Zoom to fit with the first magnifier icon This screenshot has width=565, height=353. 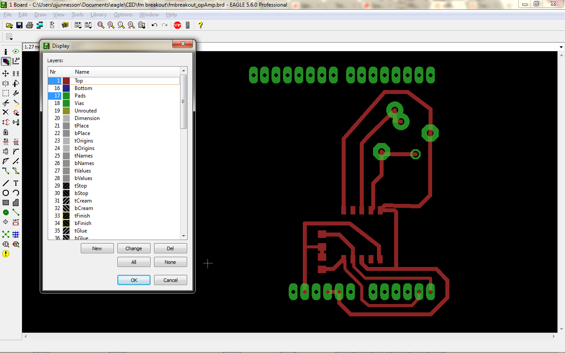(x=101, y=25)
